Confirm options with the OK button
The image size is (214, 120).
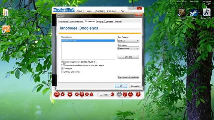pyautogui.click(x=121, y=86)
